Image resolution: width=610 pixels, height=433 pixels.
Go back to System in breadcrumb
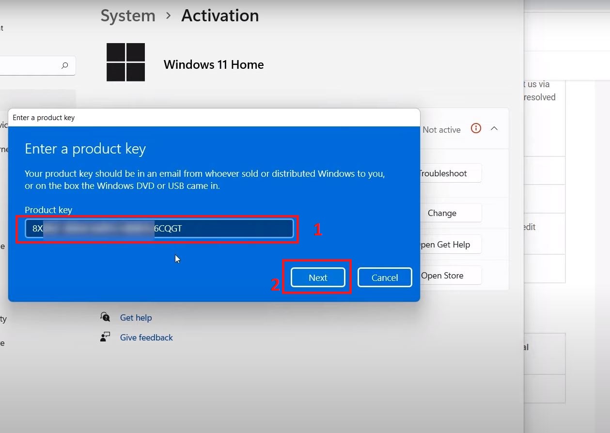pyautogui.click(x=128, y=16)
